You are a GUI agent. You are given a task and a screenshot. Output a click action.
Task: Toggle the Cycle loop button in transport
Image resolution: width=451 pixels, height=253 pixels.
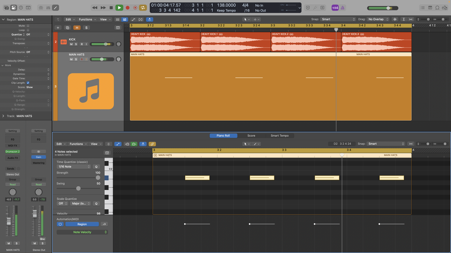pos(143,7)
